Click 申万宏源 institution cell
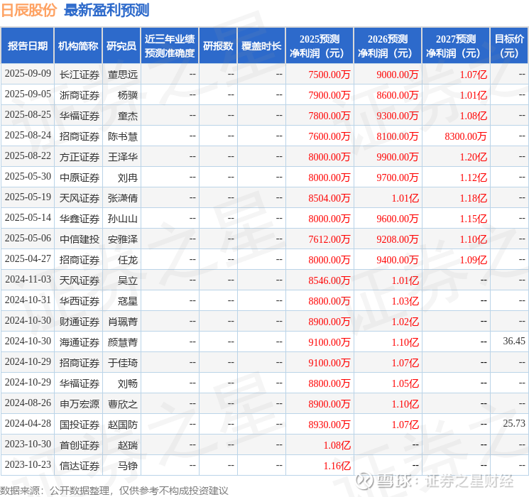Screen dimensions: 529x497 [80, 404]
